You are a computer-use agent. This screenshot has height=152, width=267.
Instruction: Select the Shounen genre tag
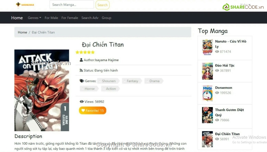[108, 81]
